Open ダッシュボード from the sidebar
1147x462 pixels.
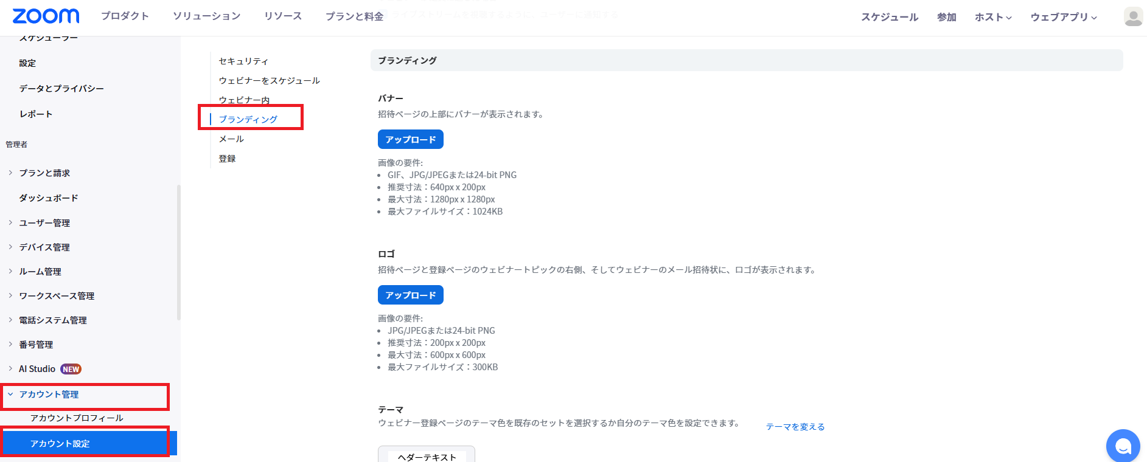[x=49, y=198]
